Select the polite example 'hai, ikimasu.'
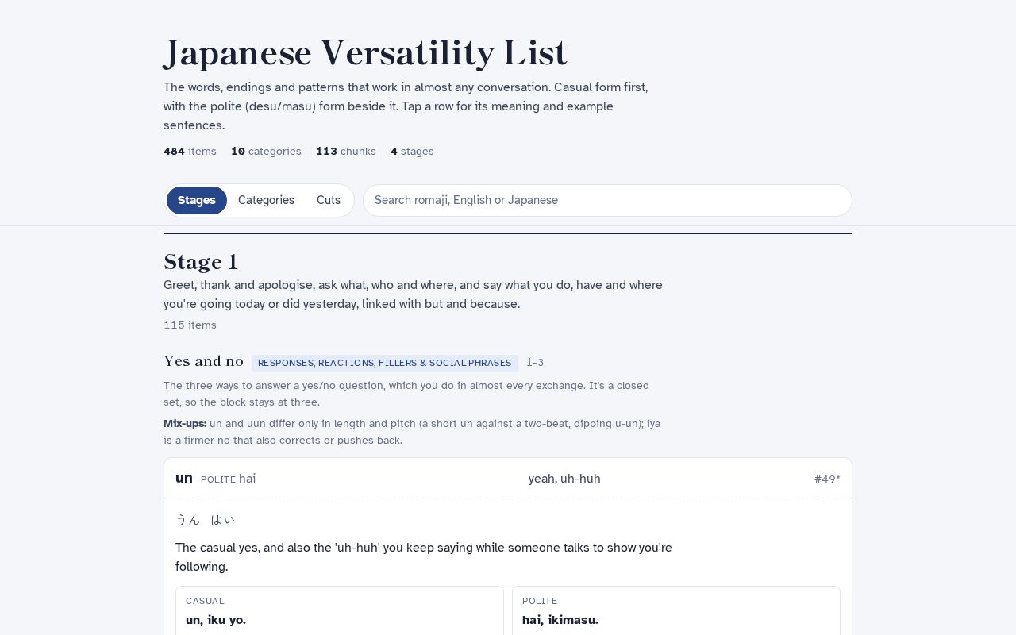 click(560, 620)
